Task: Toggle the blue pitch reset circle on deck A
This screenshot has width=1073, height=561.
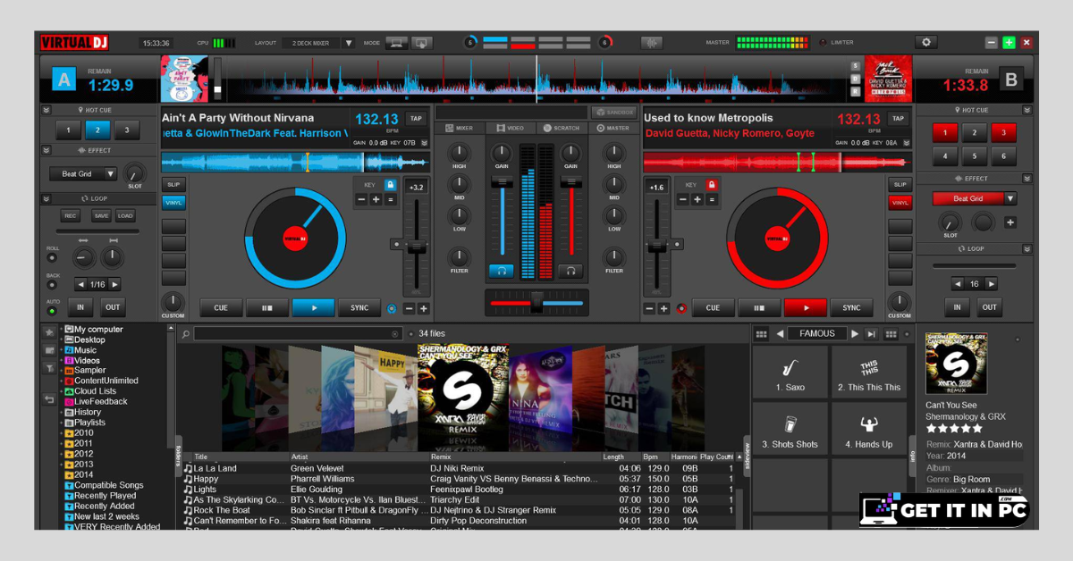Action: pos(391,308)
